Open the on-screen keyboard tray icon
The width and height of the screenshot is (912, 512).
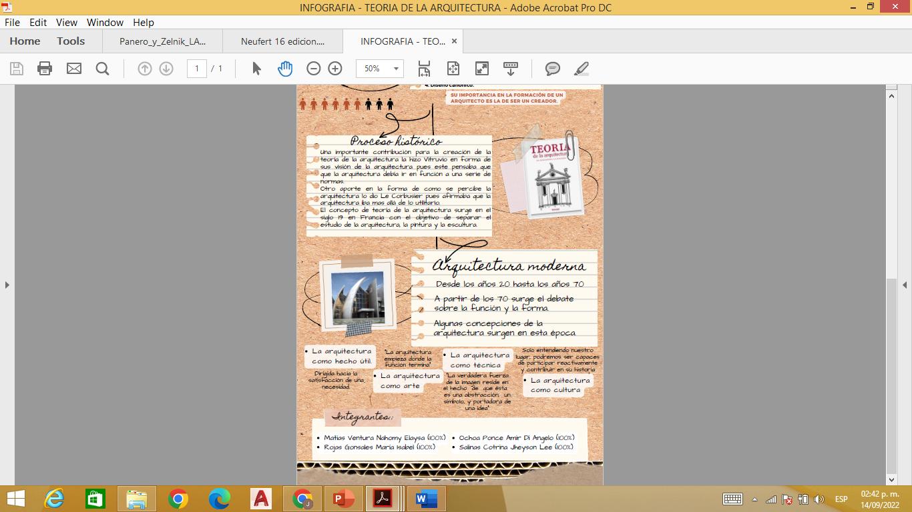732,499
